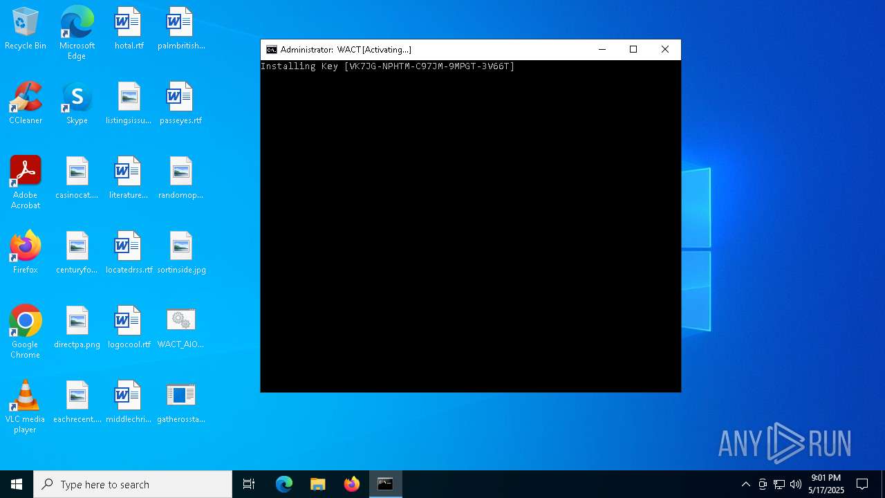Open Google Chrome desktop shortcut

click(x=26, y=332)
